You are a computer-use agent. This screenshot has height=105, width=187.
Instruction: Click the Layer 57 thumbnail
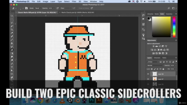click(155, 79)
